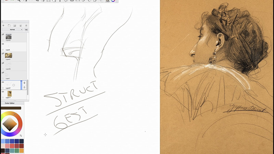Select the Layer17 thumbnail

point(10,93)
